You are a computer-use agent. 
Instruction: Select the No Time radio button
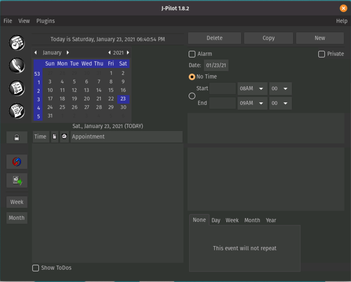(192, 77)
